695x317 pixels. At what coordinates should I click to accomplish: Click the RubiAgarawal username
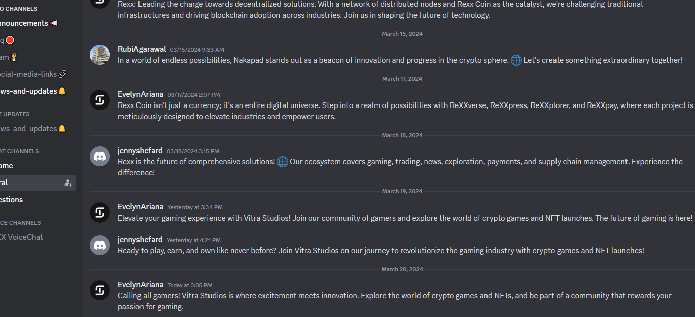point(142,49)
